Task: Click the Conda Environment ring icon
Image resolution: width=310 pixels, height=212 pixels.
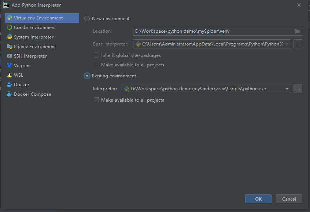Action: (10, 28)
